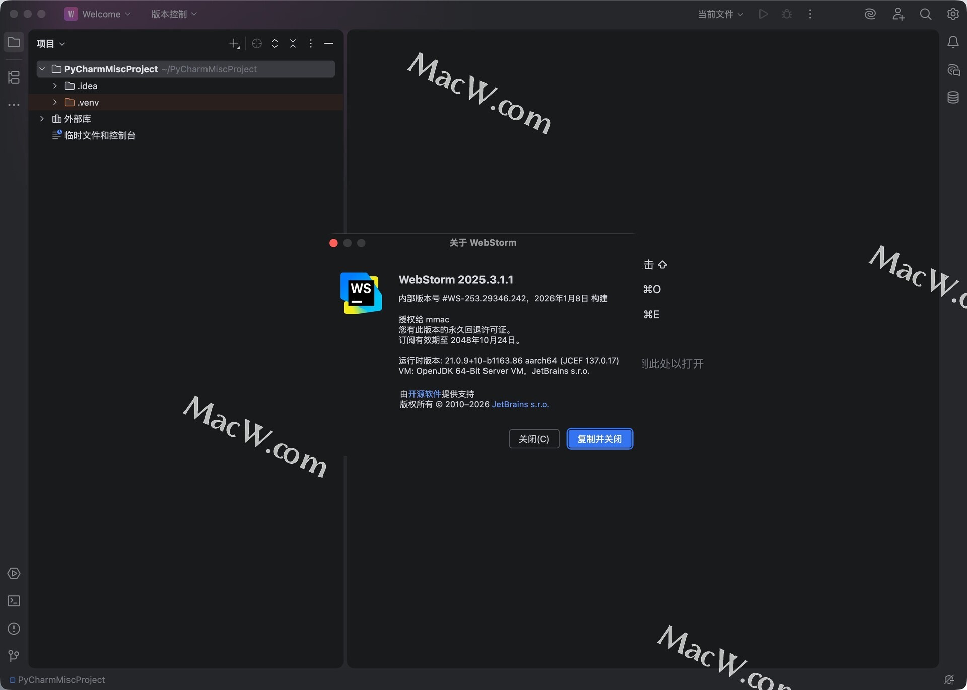Open the Terminal tool window
Screen dimensions: 967x690
[14, 601]
